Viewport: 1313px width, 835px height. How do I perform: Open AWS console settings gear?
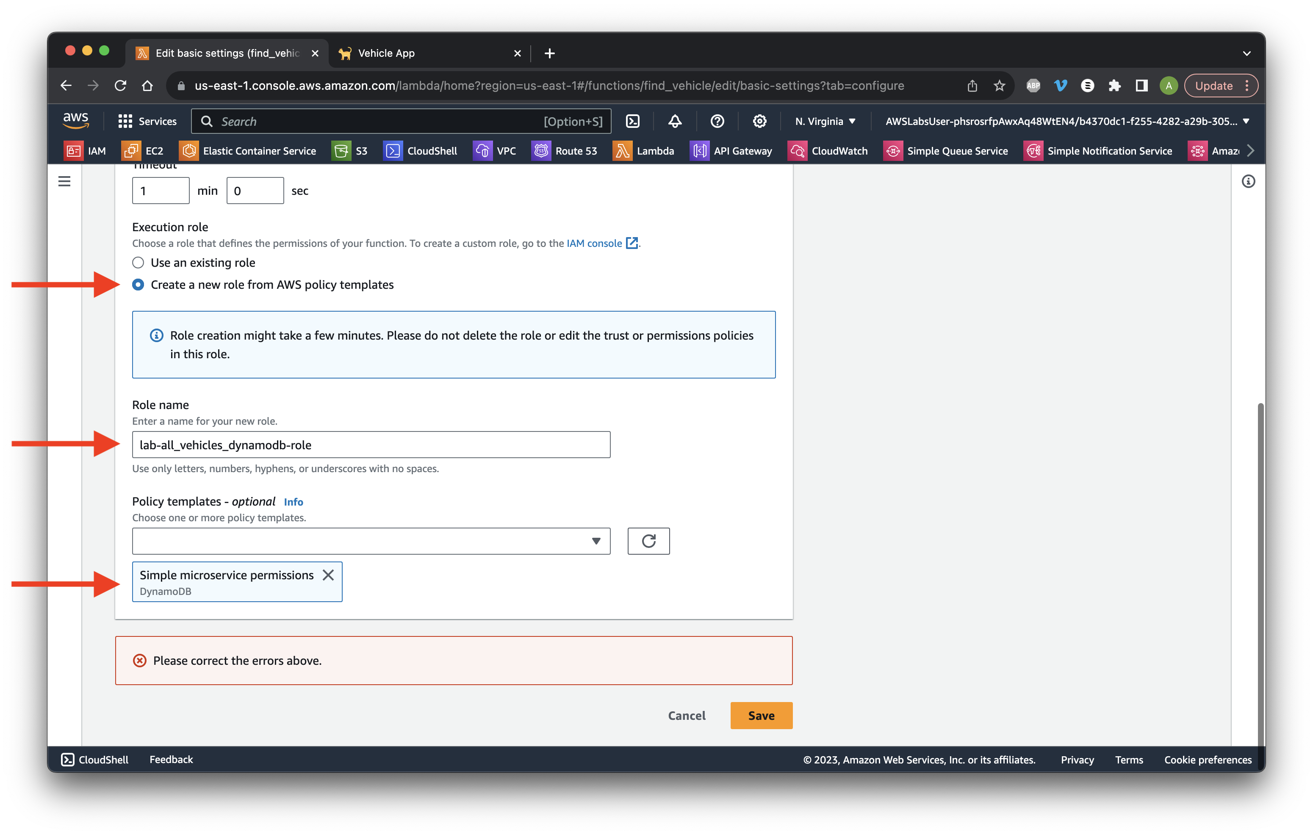(759, 121)
